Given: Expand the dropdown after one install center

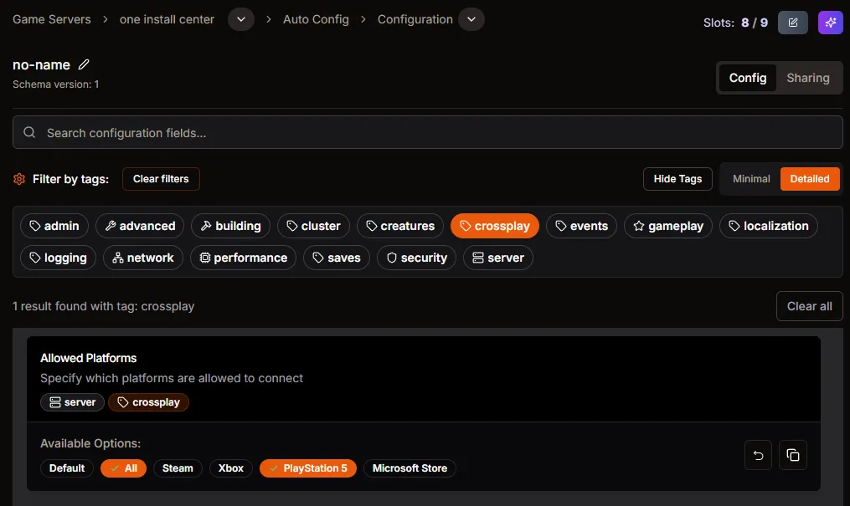Looking at the screenshot, I should click(241, 19).
